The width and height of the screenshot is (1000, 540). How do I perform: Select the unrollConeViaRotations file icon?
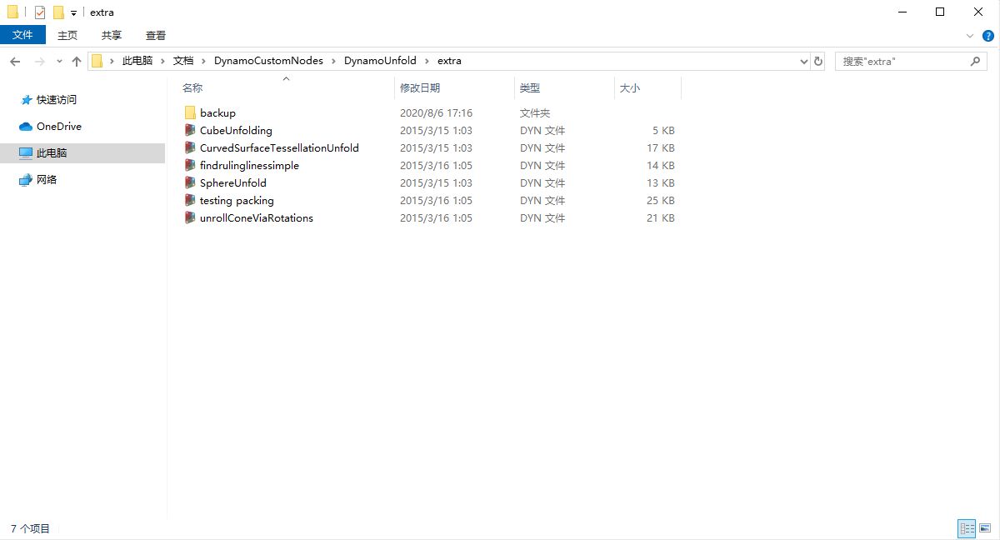190,218
